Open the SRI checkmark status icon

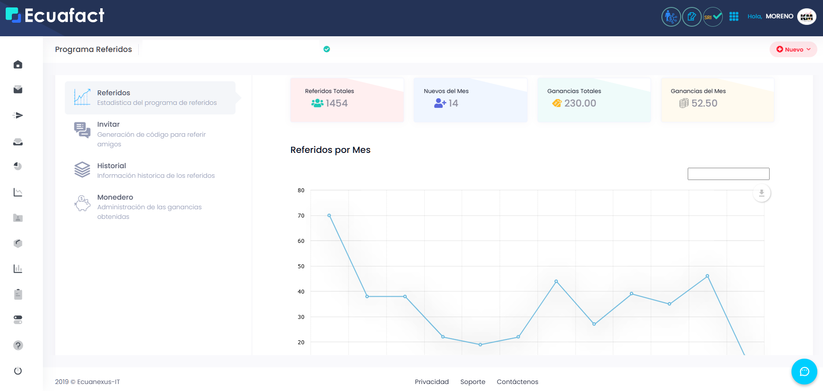[713, 17]
